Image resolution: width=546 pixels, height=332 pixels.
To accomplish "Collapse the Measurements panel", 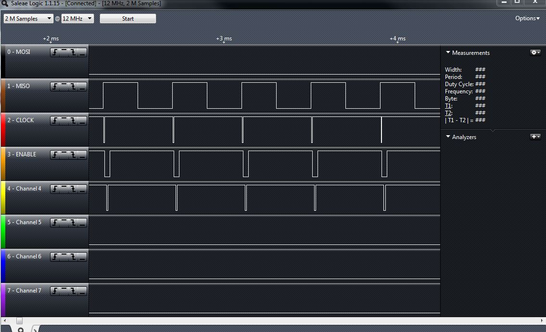I will coord(448,52).
